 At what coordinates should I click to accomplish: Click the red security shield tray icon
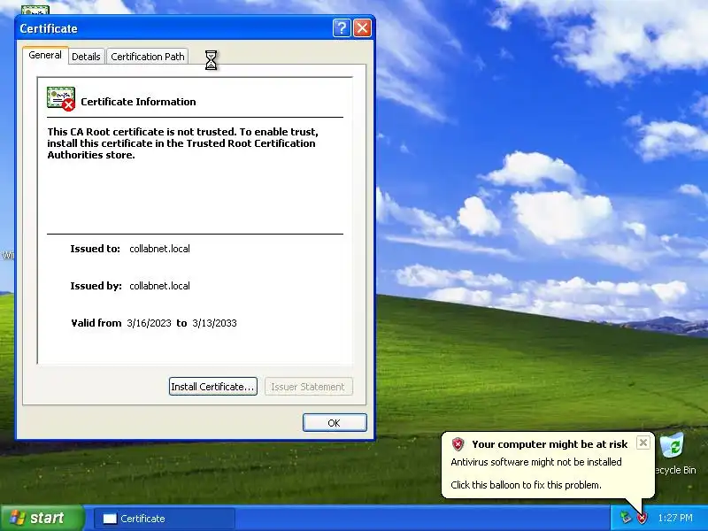[642, 518]
